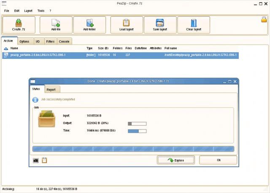Select the peazip_portable-2.0 folder name
Image resolution: width=270 pixels, height=193 pixels.
[x=38, y=55]
